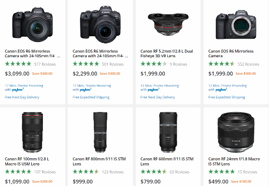Image resolution: width=269 pixels, height=186 pixels.
Task: Open the 517 Reviews link
Action: tap(45, 64)
